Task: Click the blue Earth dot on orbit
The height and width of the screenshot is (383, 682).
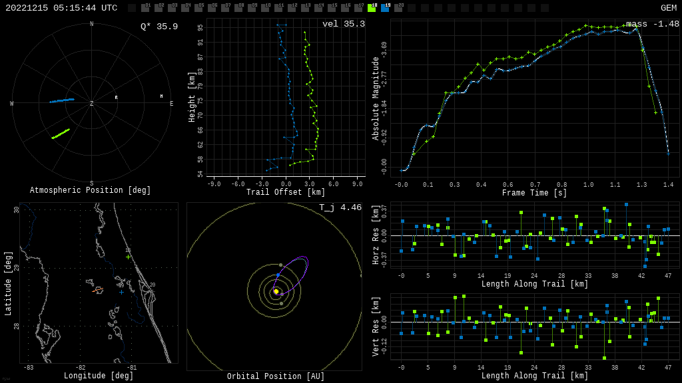Action: [x=278, y=275]
